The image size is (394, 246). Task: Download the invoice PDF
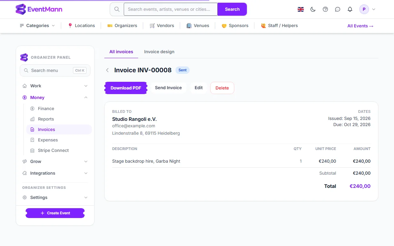click(x=126, y=88)
